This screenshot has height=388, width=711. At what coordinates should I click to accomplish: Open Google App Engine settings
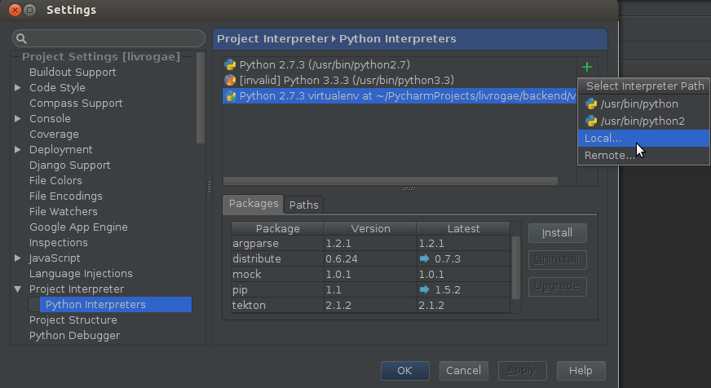pos(78,227)
